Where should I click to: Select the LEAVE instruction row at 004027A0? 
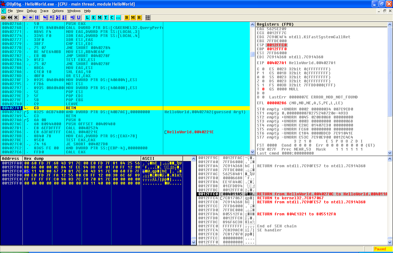click(125, 104)
